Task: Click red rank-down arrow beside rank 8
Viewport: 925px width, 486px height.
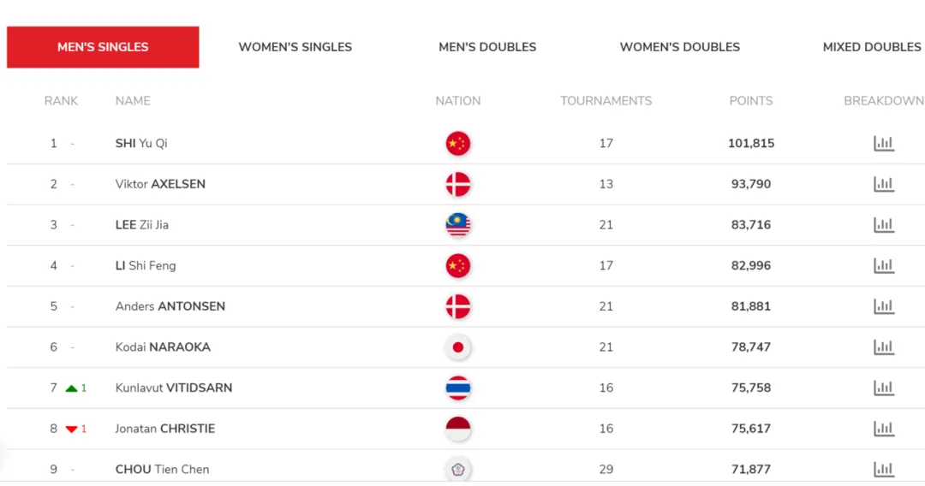Action: point(72,429)
